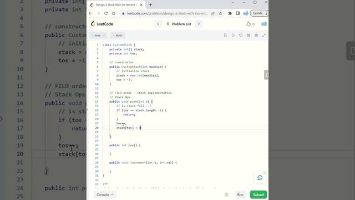
Task: Click the side panel handle on right edge
Action: pyautogui.click(x=266, y=75)
